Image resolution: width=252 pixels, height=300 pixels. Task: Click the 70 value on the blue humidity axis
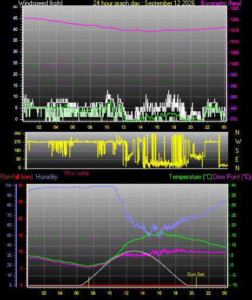click(x=9, y=215)
